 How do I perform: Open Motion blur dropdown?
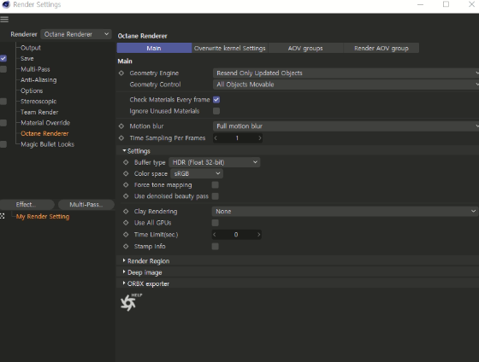tap(346, 126)
